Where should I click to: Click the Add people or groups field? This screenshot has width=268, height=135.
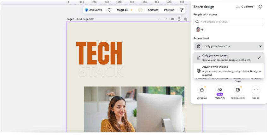229,22
